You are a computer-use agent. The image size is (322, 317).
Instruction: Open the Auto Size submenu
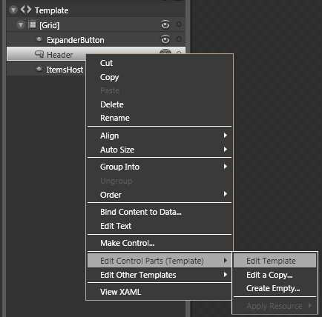click(x=160, y=150)
